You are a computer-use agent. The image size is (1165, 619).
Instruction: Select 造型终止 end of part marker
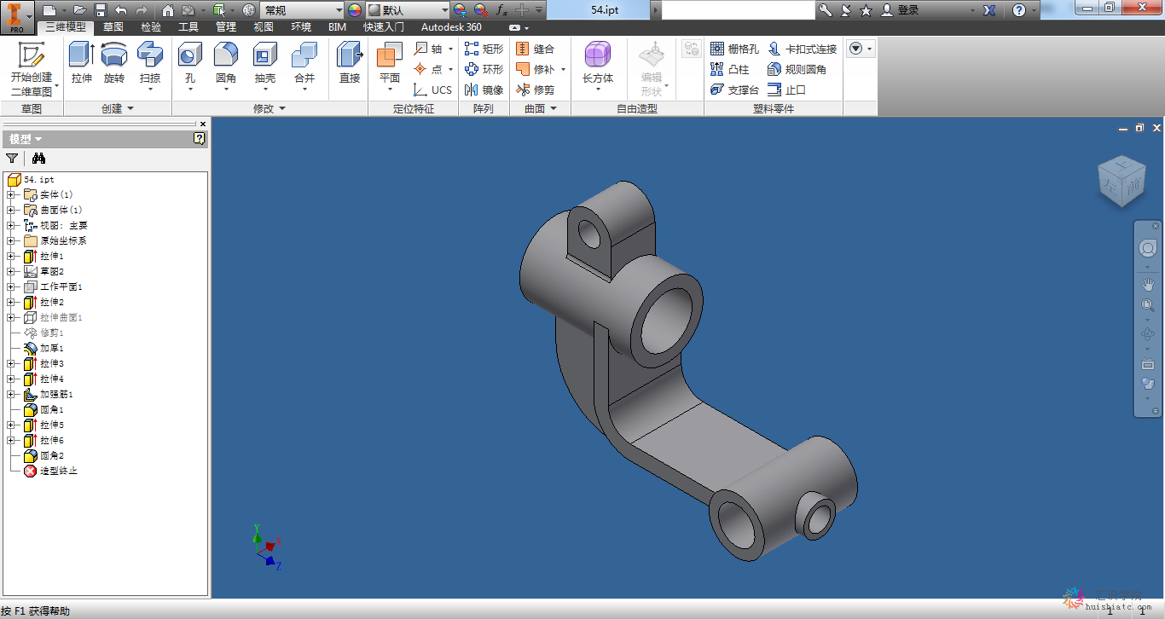click(x=50, y=471)
